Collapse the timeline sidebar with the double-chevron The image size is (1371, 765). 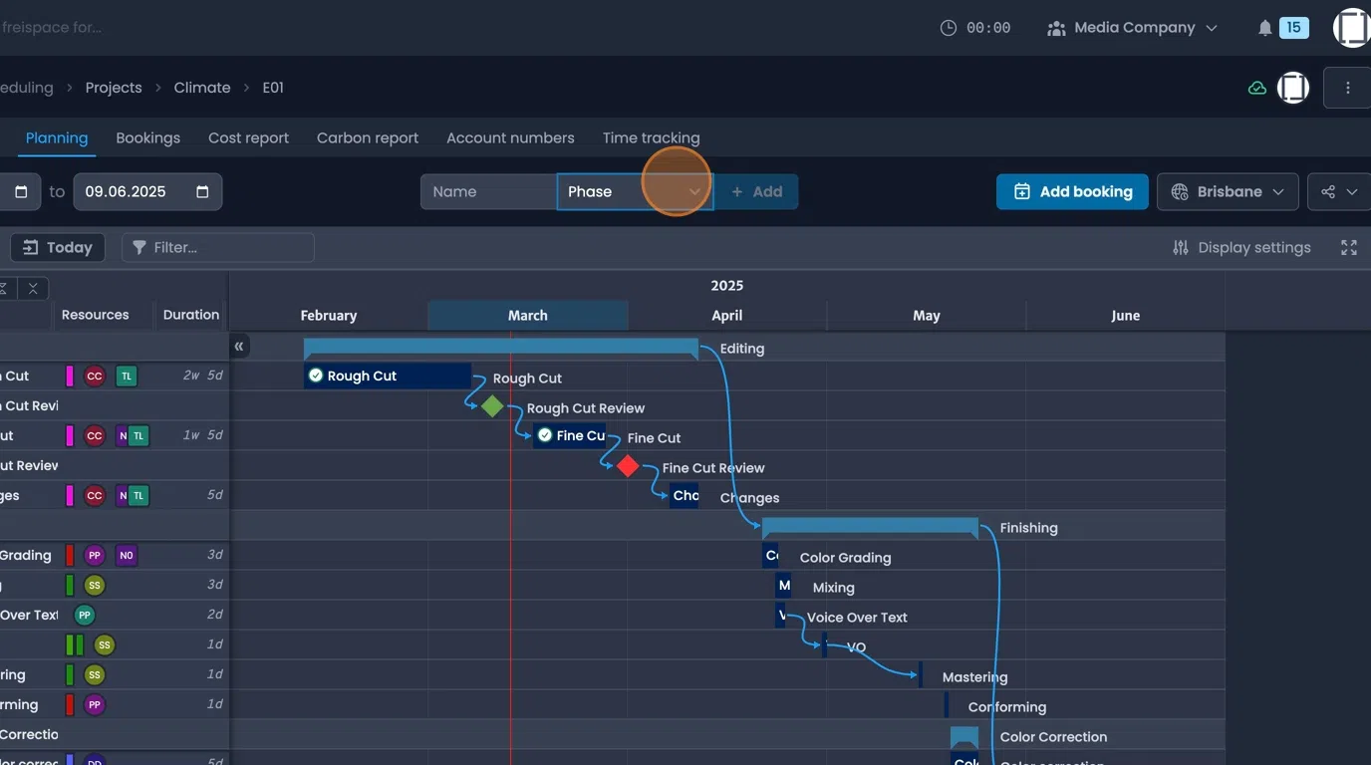tap(239, 346)
